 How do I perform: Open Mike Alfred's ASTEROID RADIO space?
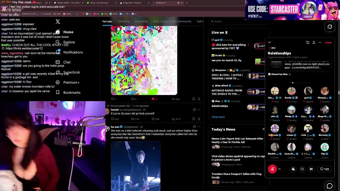[238, 90]
